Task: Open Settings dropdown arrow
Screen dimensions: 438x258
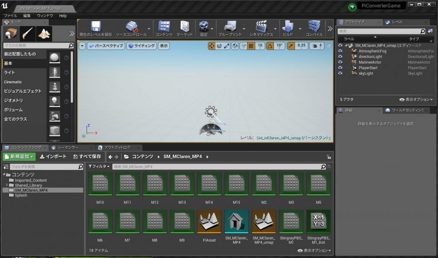Action: click(x=212, y=29)
